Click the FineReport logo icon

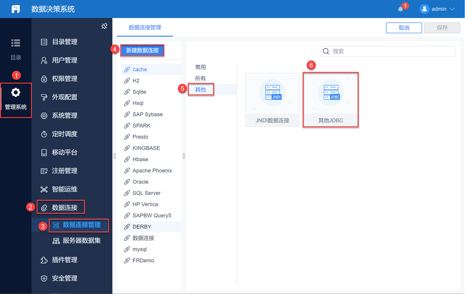(x=15, y=9)
